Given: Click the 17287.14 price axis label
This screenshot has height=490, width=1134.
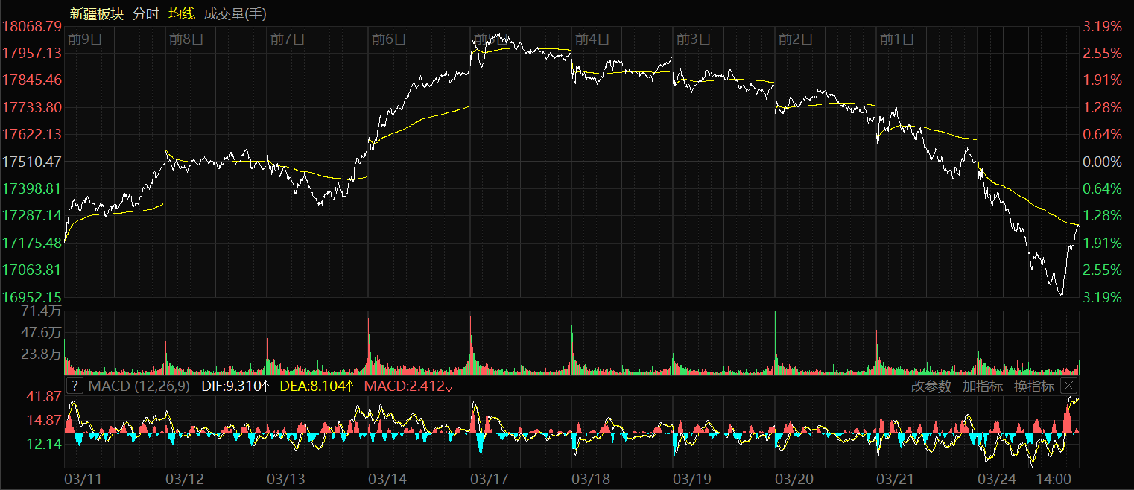Looking at the screenshot, I should coord(32,215).
